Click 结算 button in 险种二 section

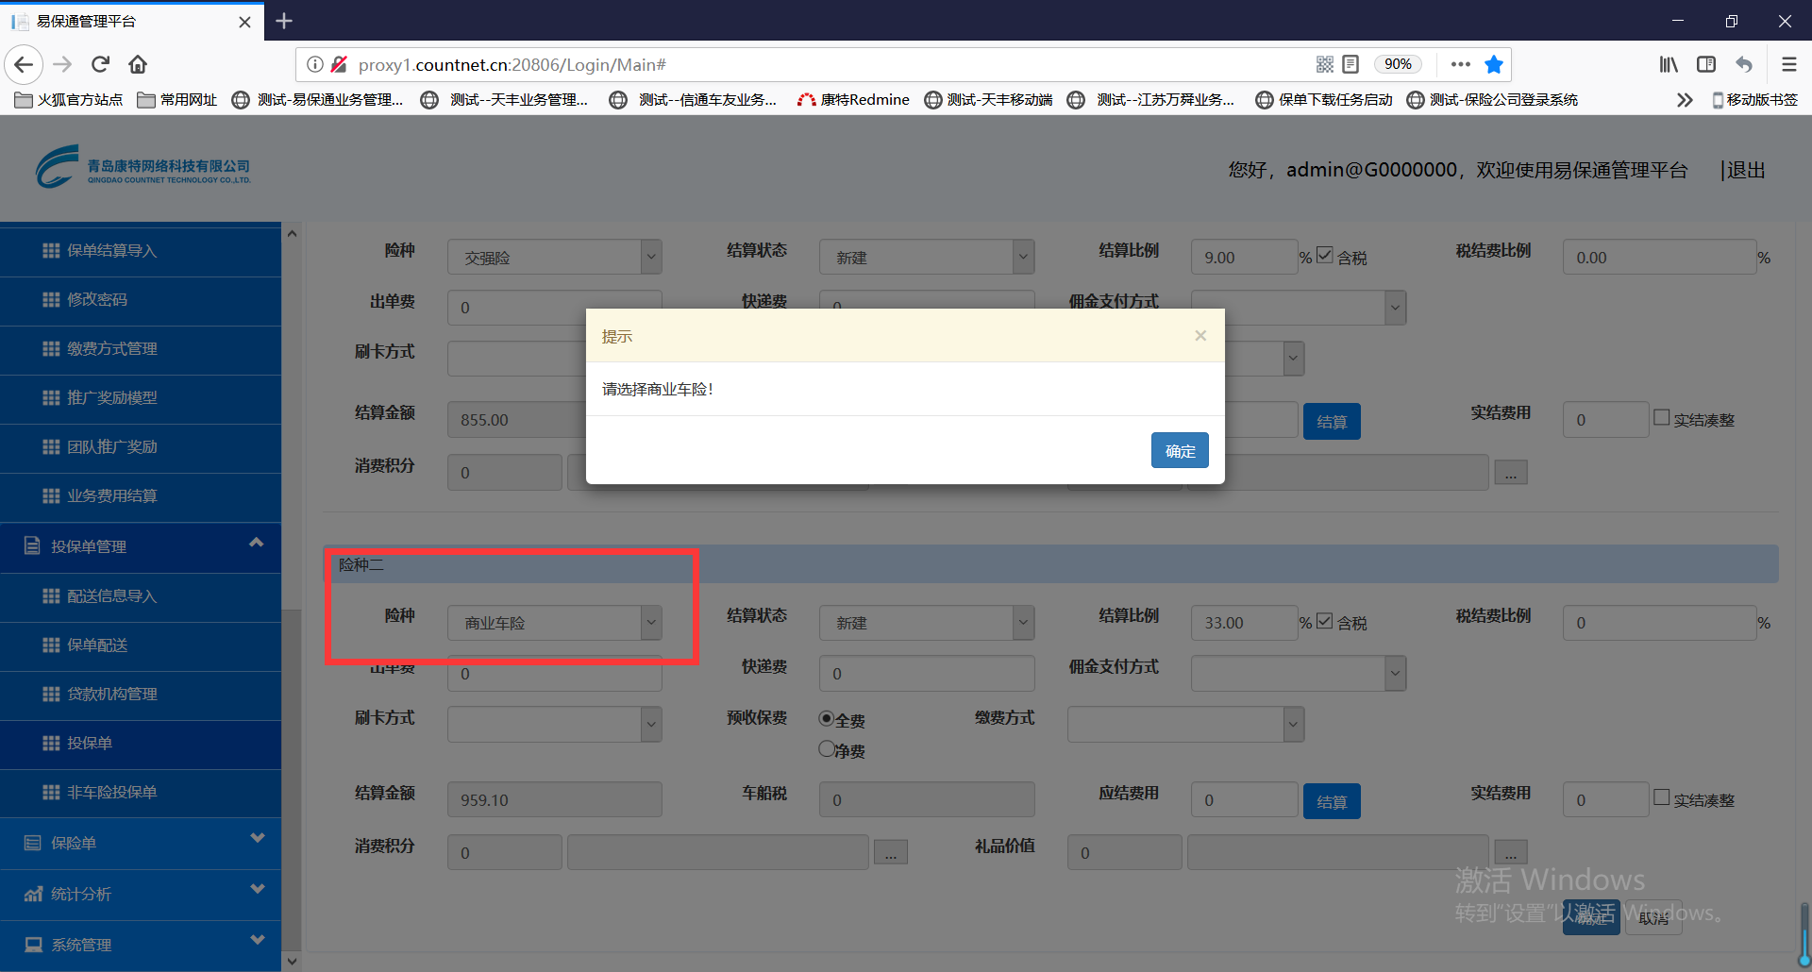click(1332, 801)
